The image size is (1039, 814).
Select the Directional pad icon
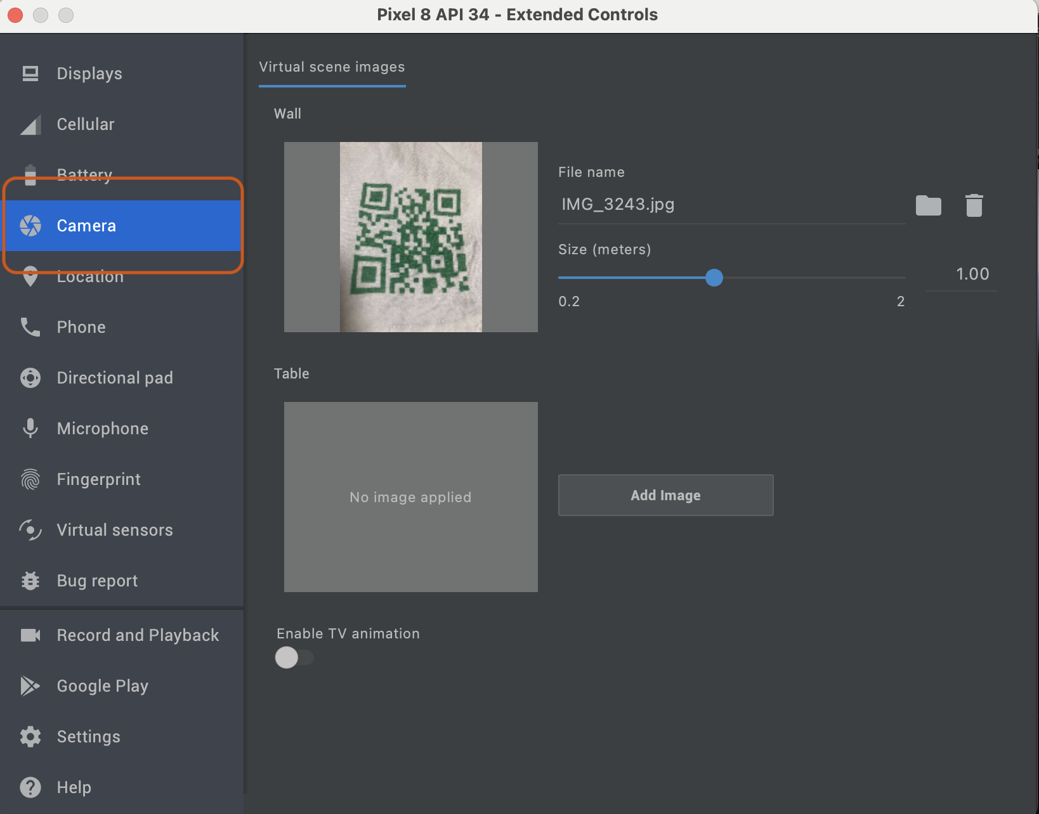pos(30,378)
